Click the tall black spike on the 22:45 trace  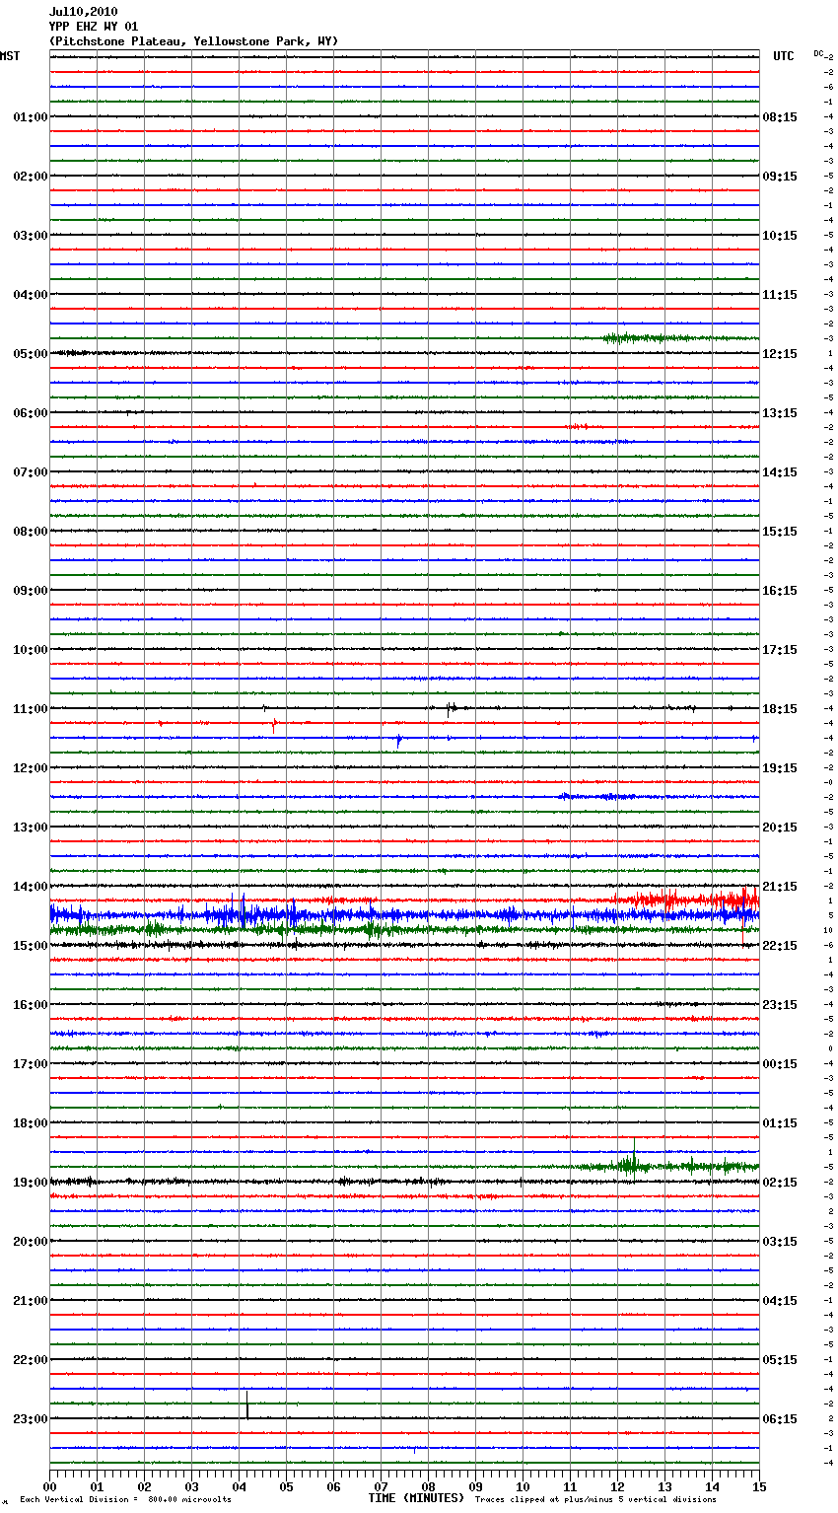(x=246, y=1405)
